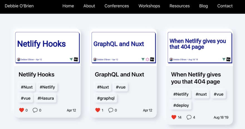Screen dimensions: 245x129
Task: Select the #graphql tag
Action: tap(106, 98)
